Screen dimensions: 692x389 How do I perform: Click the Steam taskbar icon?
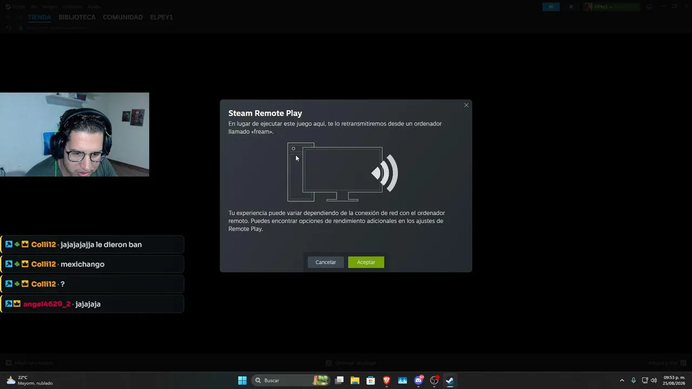[x=450, y=380]
